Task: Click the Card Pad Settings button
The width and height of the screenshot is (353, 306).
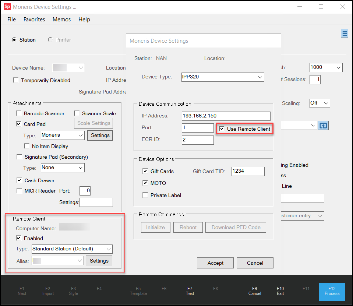Action: pyautogui.click(x=100, y=135)
